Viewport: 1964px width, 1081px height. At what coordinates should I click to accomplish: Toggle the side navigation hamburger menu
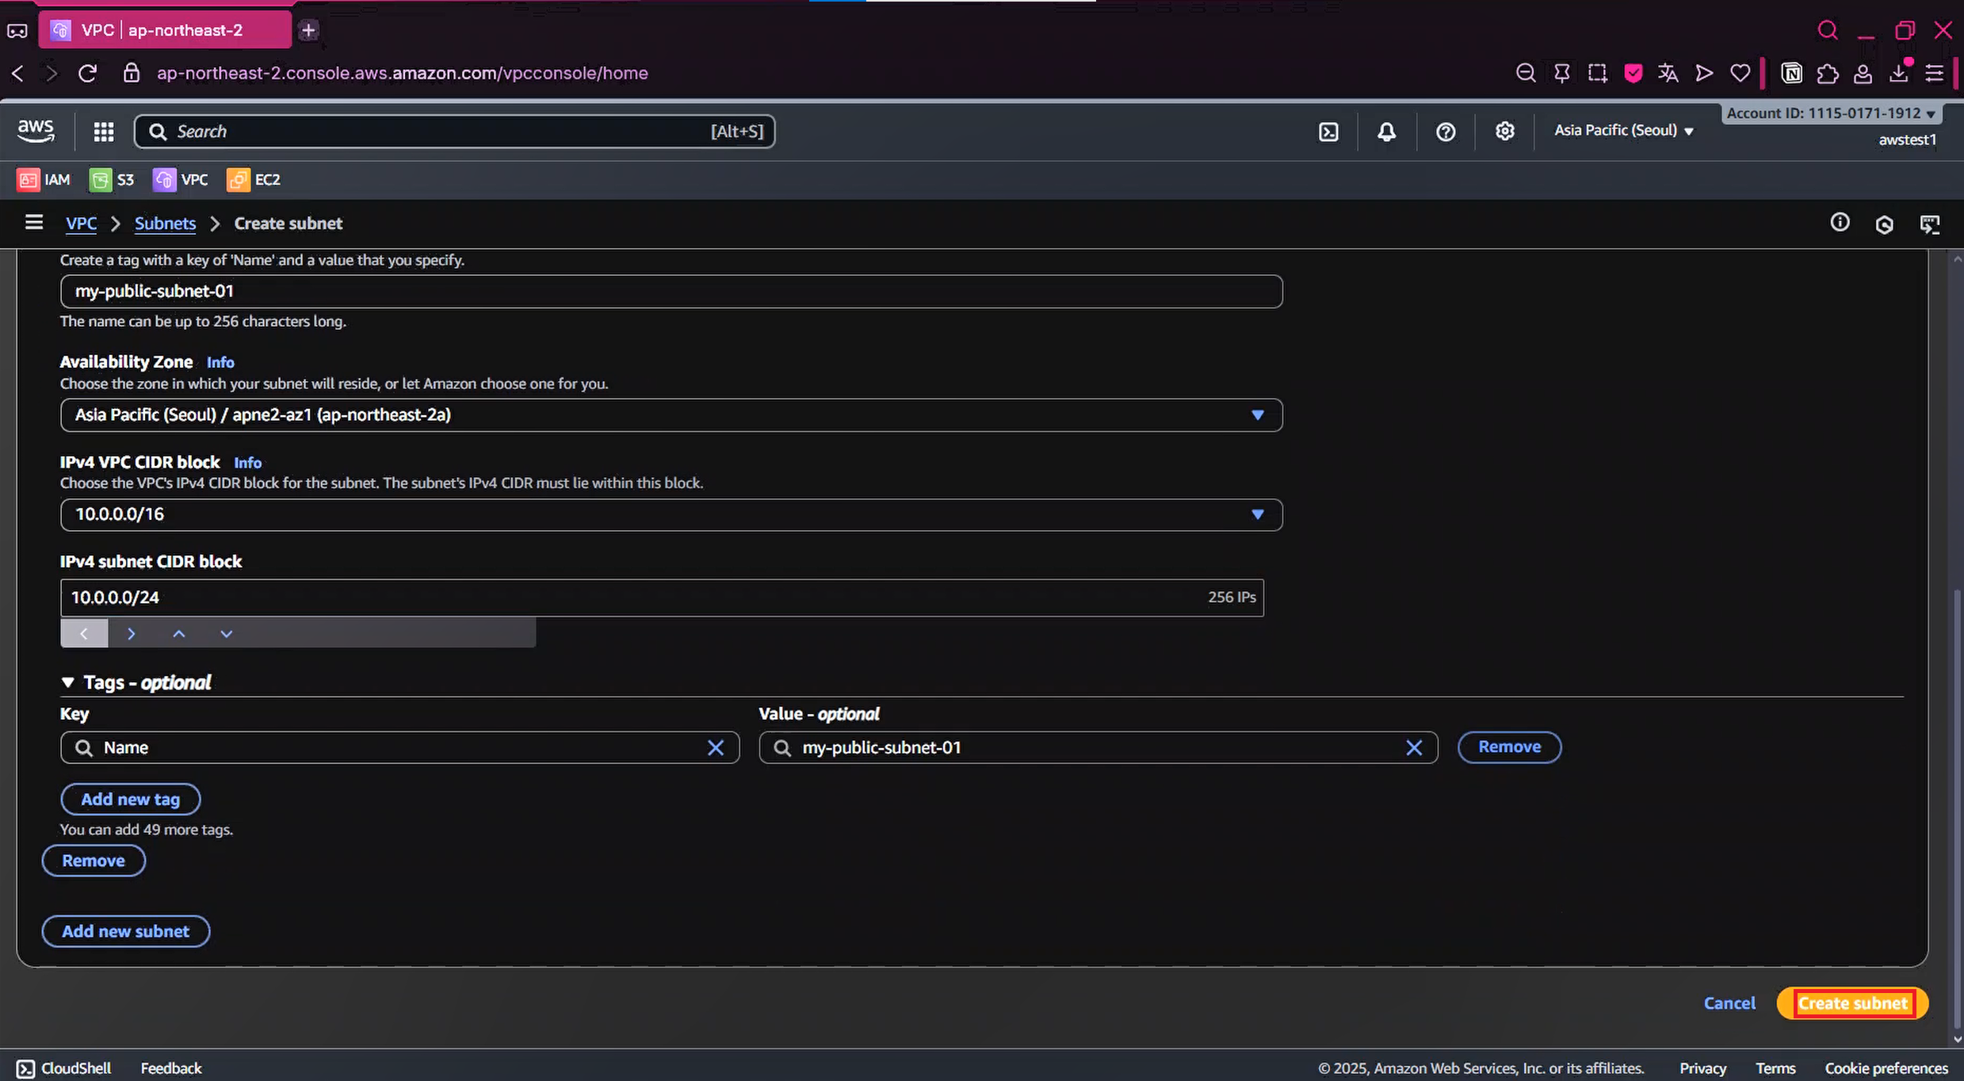point(33,223)
